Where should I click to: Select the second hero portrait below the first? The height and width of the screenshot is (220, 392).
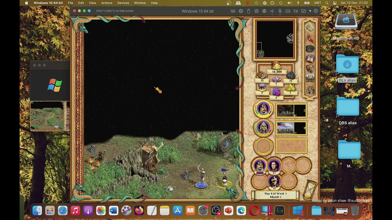(263, 128)
